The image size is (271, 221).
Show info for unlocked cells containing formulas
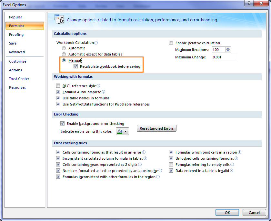(x=236, y=158)
